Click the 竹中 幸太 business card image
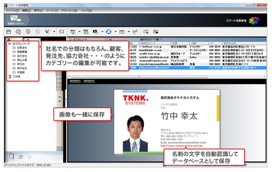 pyautogui.click(x=167, y=122)
